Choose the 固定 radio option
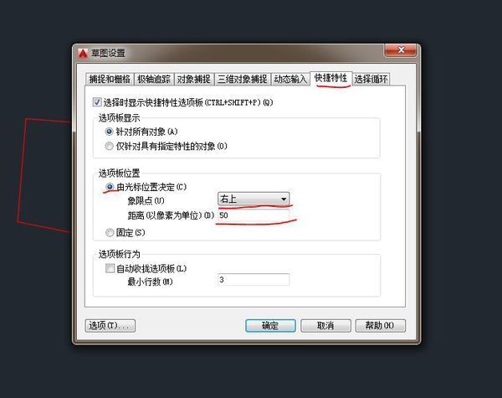 [x=110, y=232]
